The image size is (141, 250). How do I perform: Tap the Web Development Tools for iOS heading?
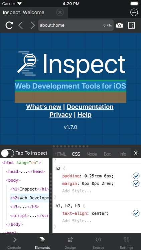(x=70, y=86)
